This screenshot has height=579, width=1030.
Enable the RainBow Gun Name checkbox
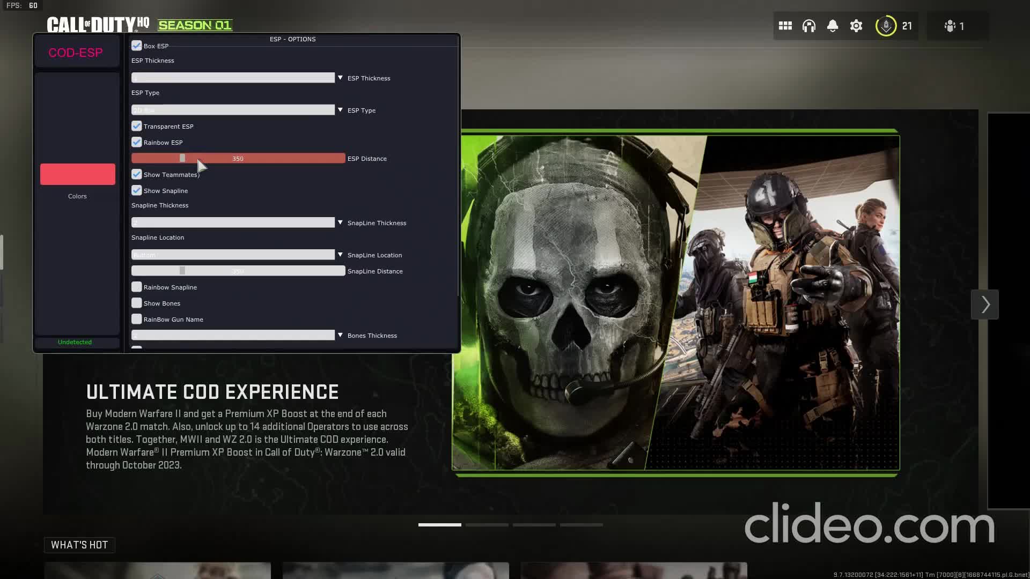[137, 319]
